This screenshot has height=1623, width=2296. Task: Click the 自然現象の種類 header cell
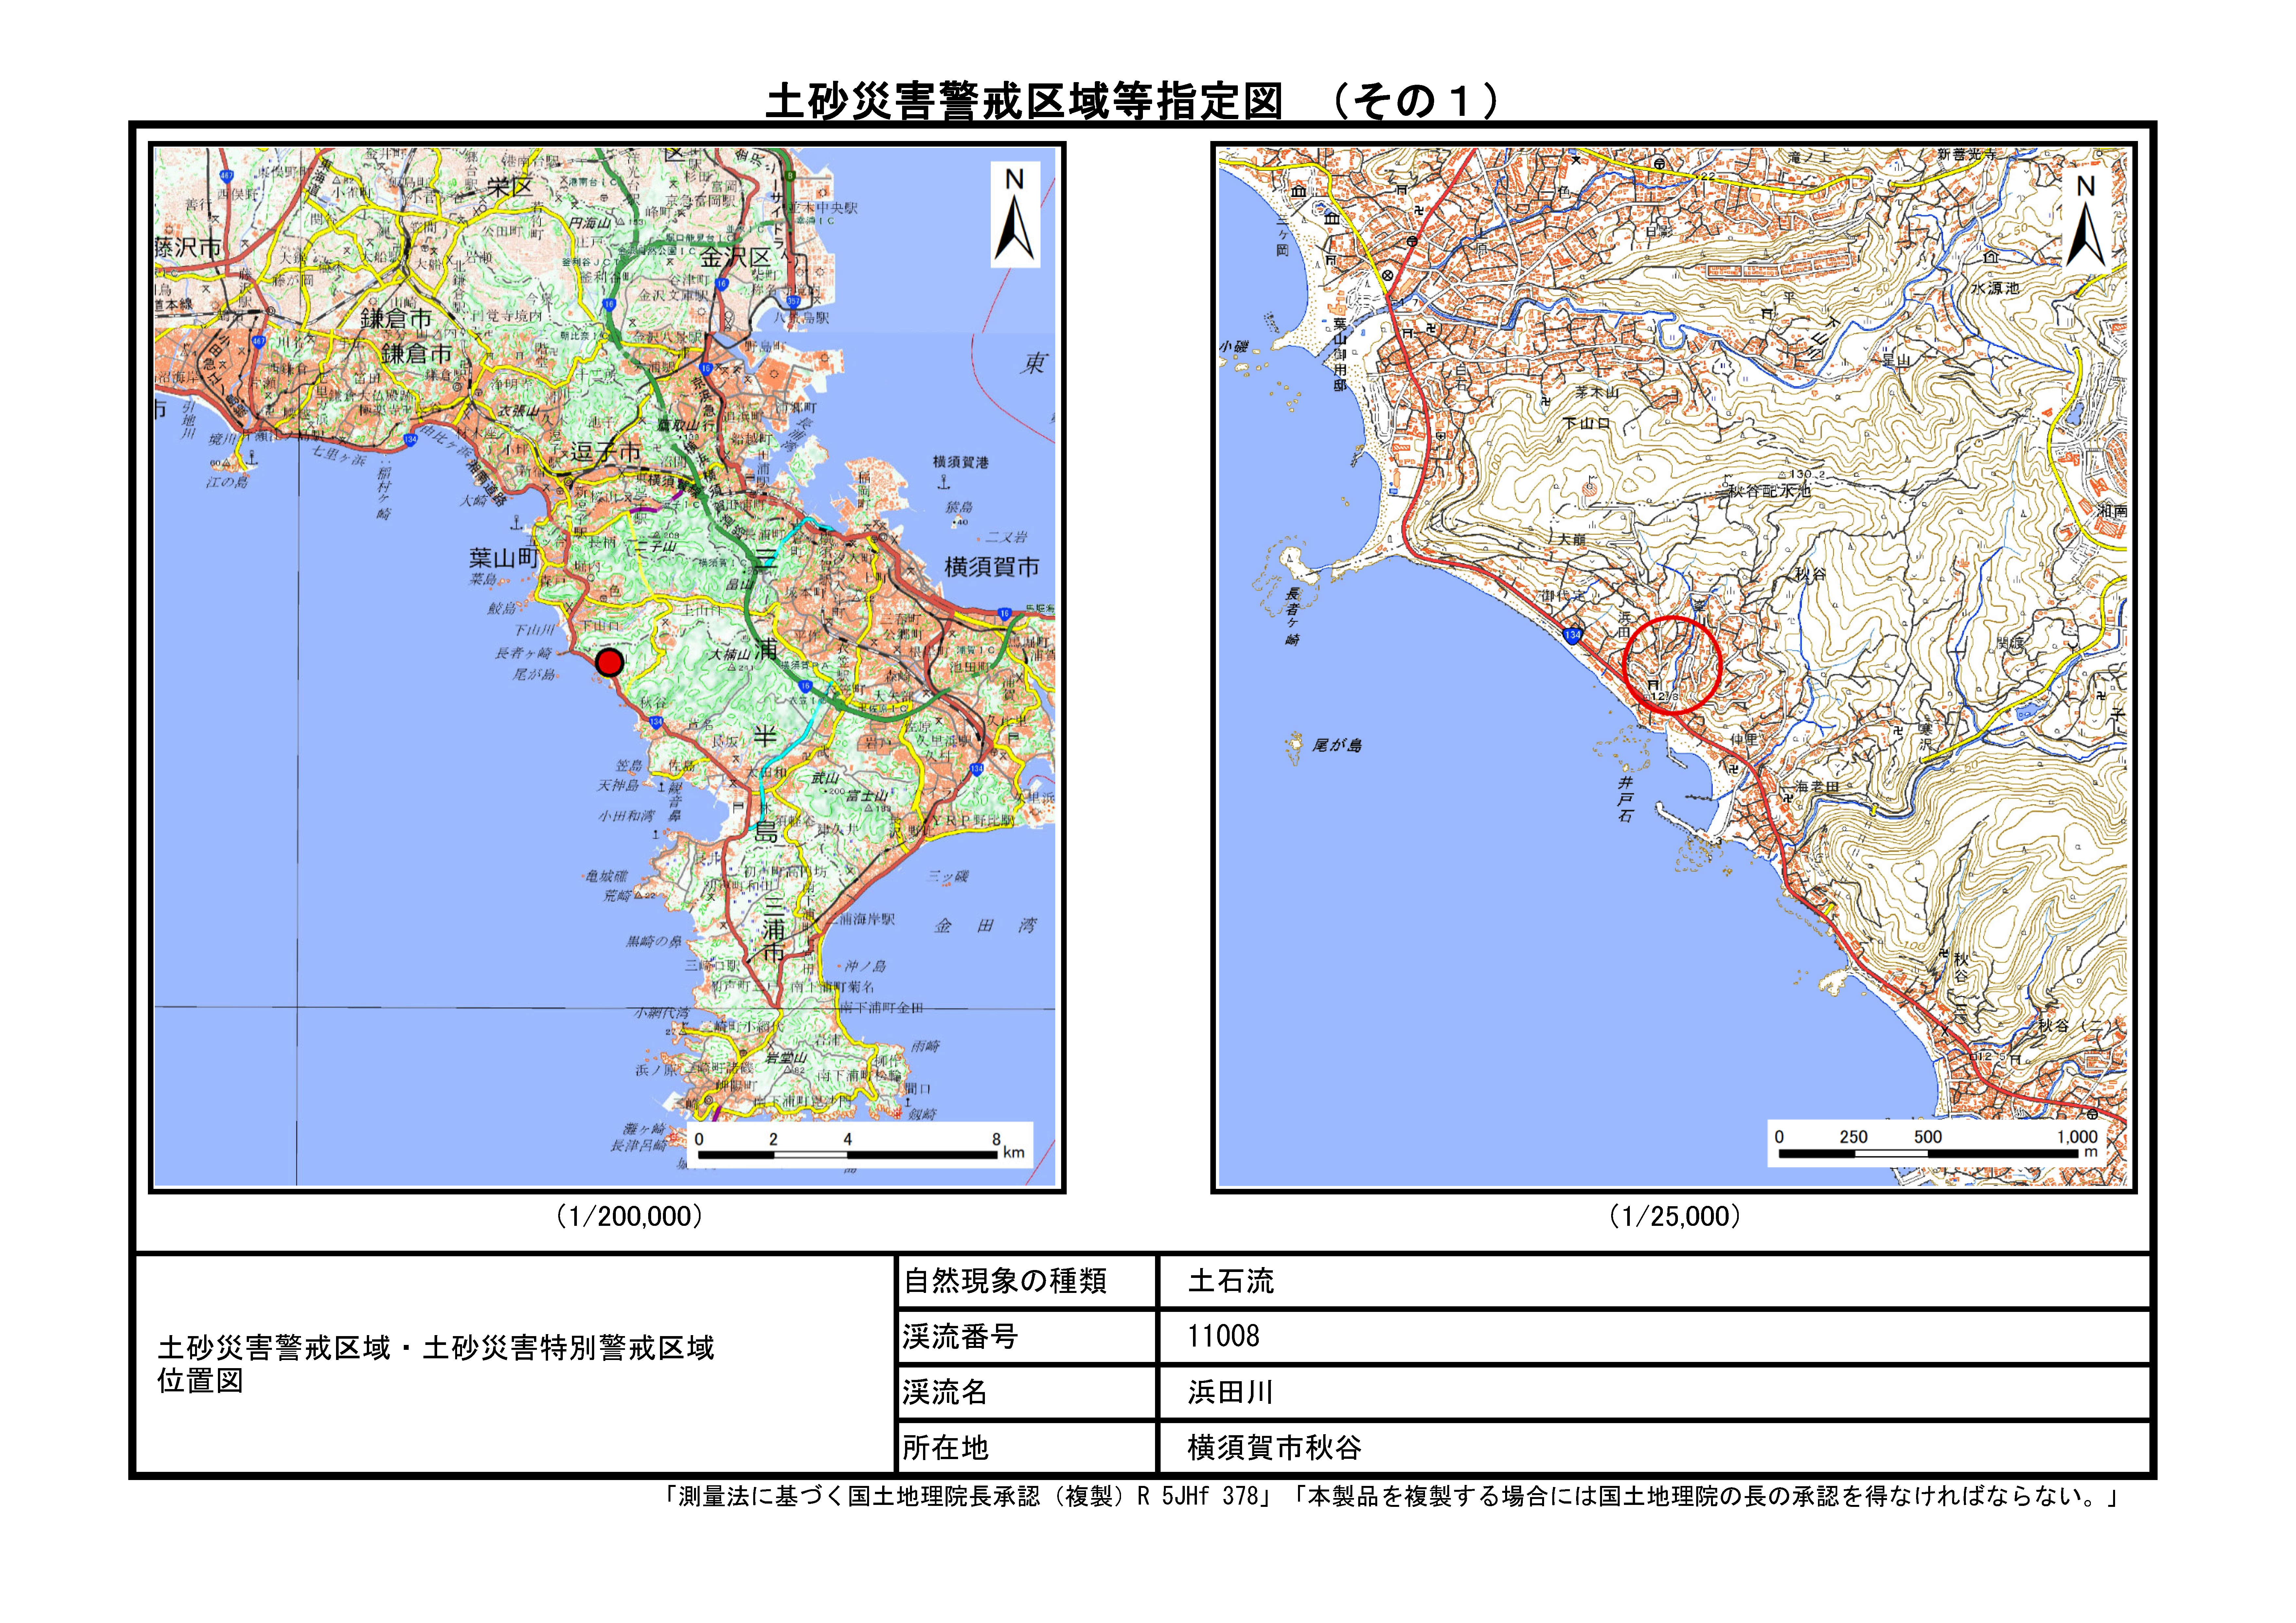pyautogui.click(x=1005, y=1281)
